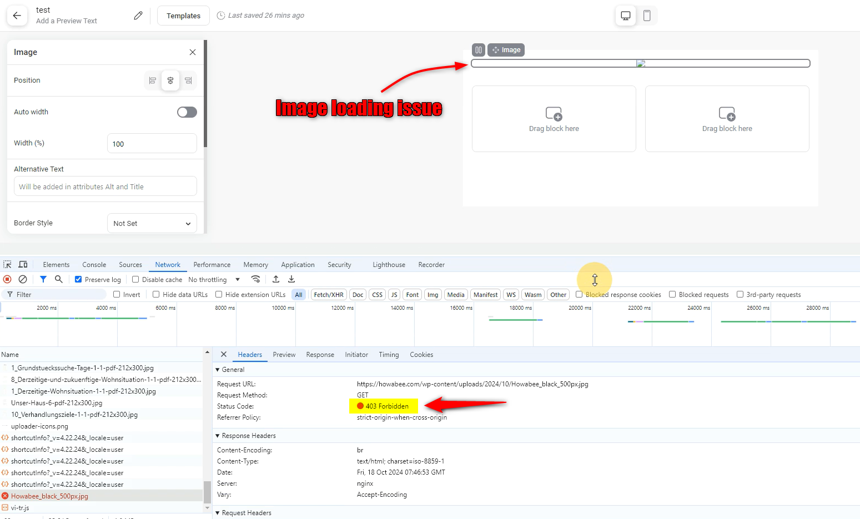Check the Invert filter checkbox

point(117,294)
